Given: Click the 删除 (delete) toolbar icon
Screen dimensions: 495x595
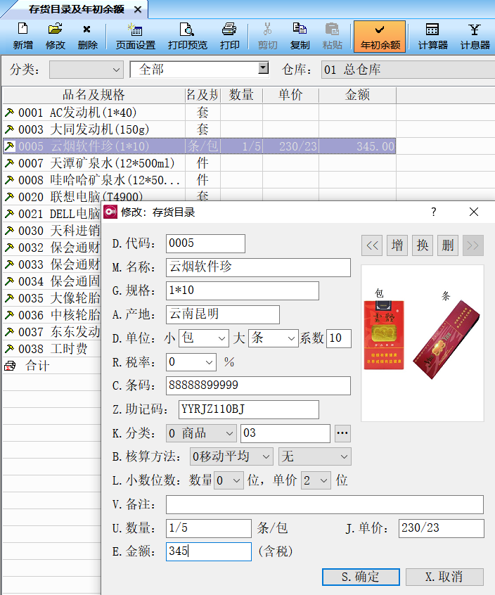Looking at the screenshot, I should [x=88, y=37].
